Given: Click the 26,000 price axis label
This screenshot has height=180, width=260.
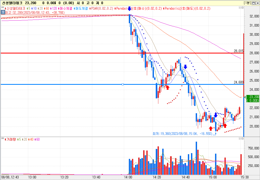Looking at the screenshot, I should click(x=254, y=71).
